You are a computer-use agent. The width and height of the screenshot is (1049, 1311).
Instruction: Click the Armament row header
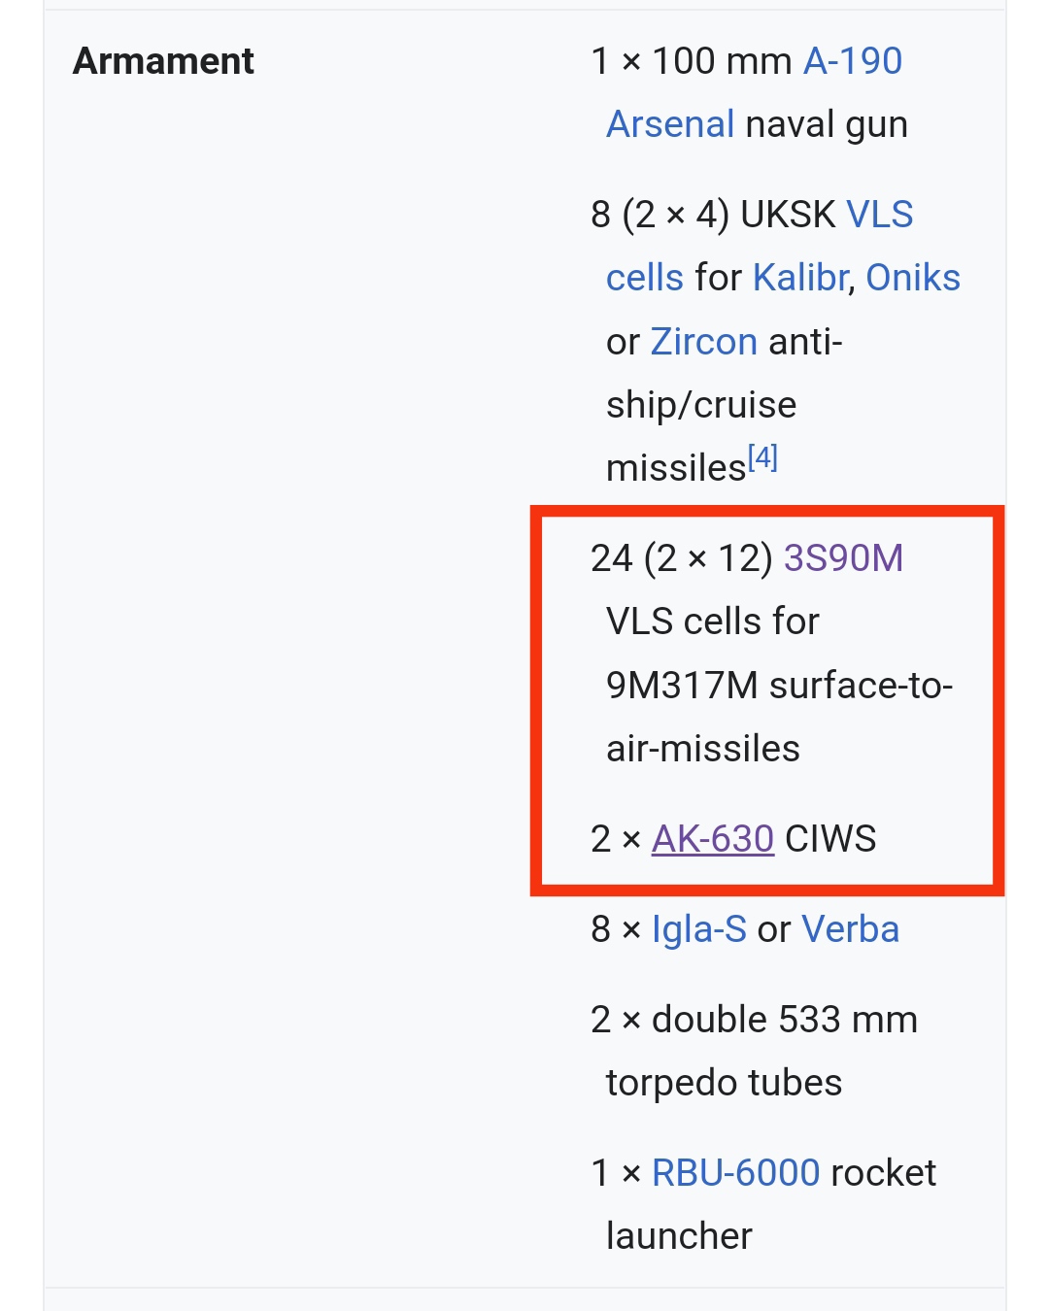pos(163,61)
